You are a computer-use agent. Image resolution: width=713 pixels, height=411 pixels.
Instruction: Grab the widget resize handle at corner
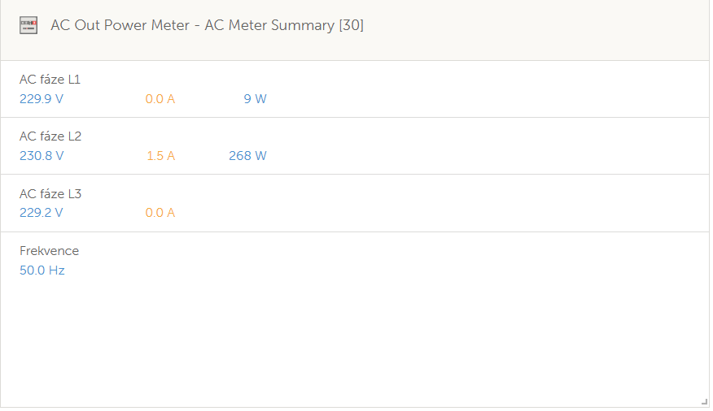[x=704, y=401]
